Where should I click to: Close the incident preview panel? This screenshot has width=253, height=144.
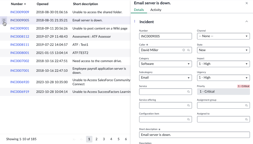click(x=247, y=3)
